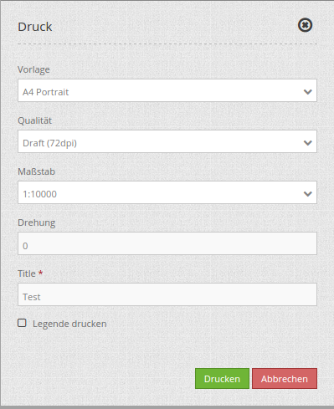Click the red required asterisk beside Title
This screenshot has width=334, height=409.
[41, 273]
